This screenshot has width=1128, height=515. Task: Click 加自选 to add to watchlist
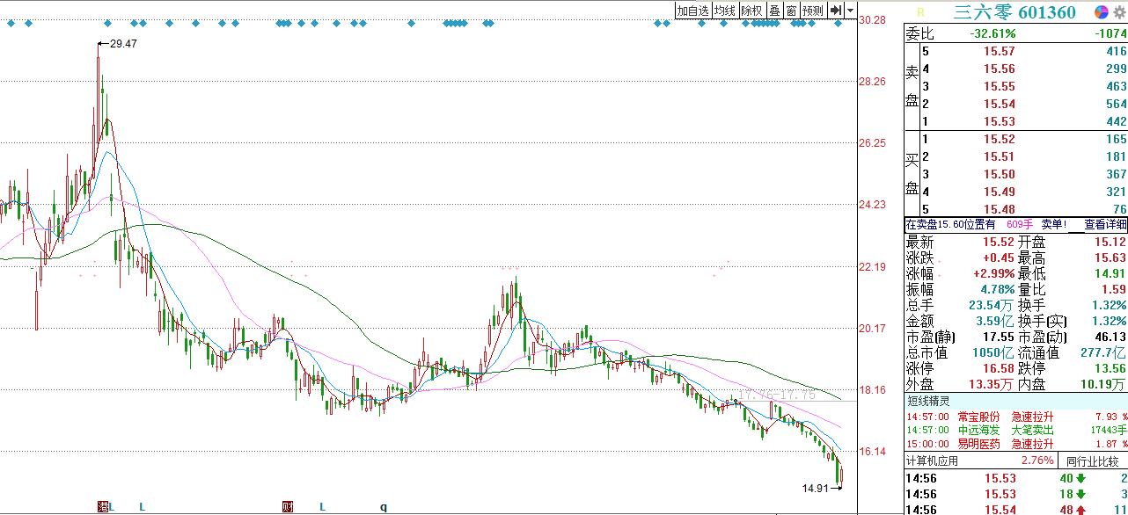tap(692, 11)
